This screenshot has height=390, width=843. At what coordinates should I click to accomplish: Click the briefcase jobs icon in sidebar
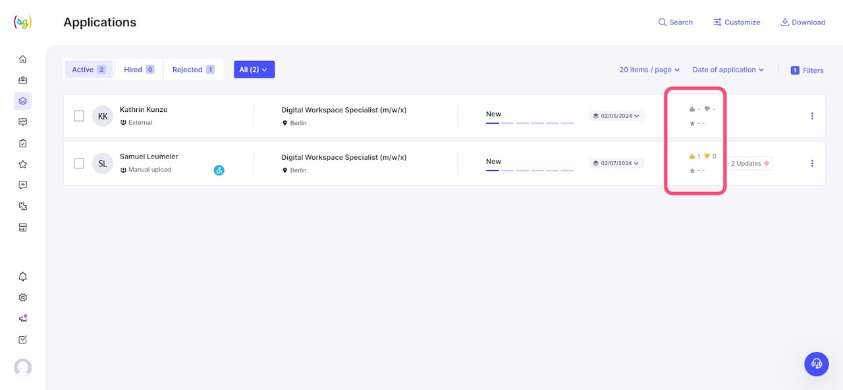(22, 80)
